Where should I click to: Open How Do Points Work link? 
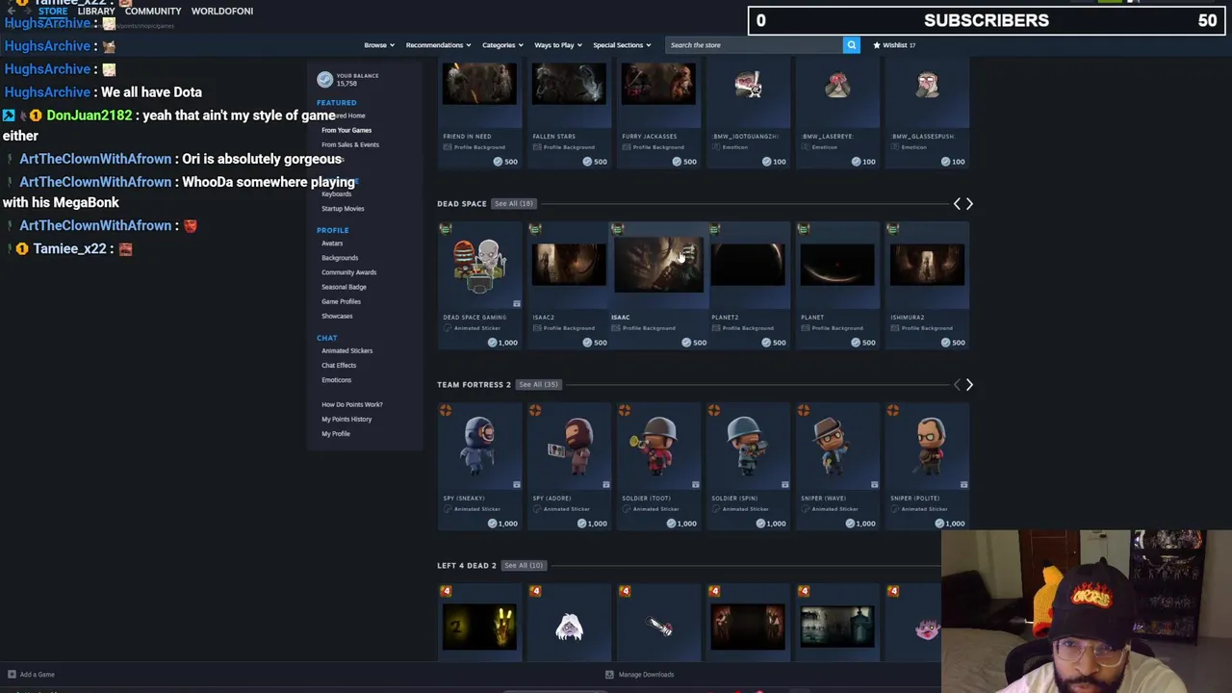tap(351, 404)
